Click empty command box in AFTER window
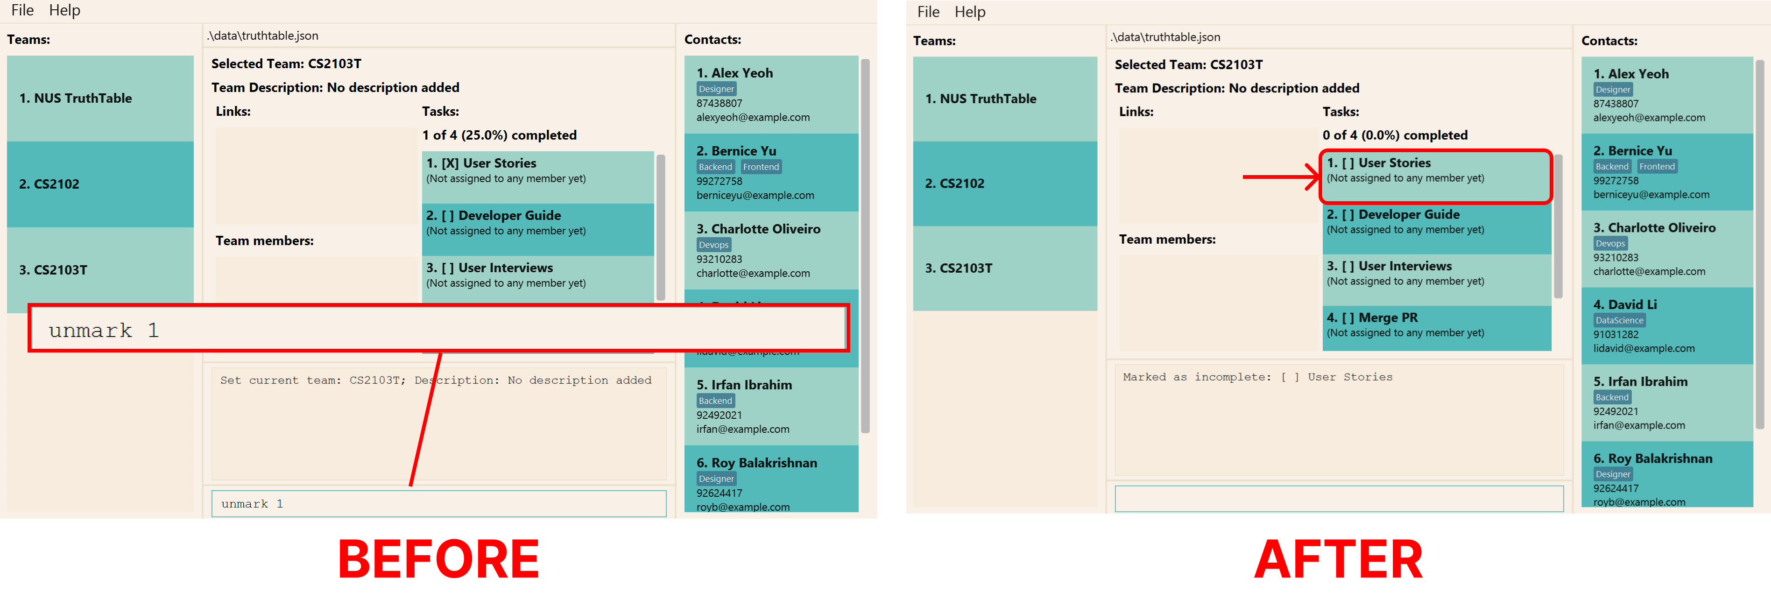1771x599 pixels. tap(1339, 499)
